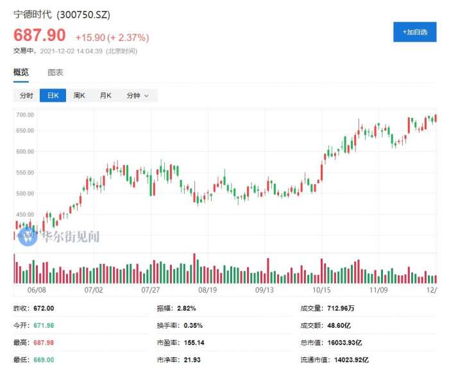Image resolution: width=449 pixels, height=365 pixels.
Task: Open the 图表 chart tab
Action: click(56, 72)
